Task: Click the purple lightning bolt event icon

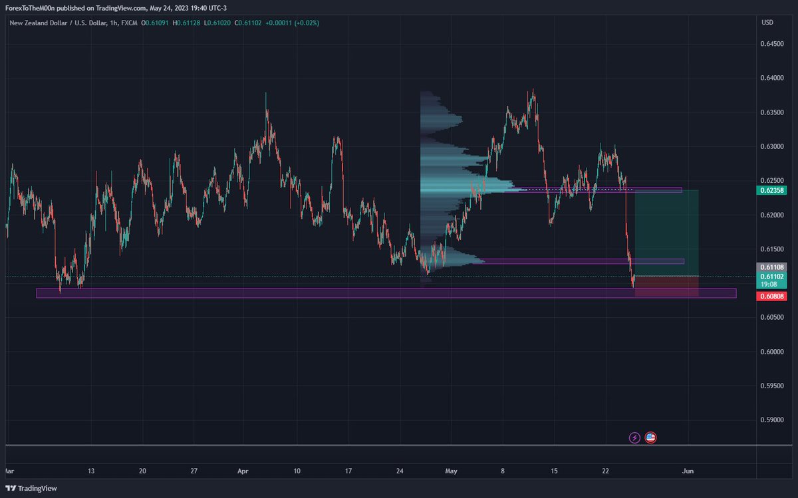Action: click(635, 437)
